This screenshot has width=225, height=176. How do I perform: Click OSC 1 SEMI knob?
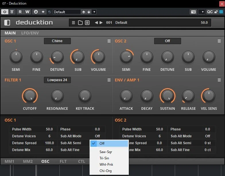point(16,57)
